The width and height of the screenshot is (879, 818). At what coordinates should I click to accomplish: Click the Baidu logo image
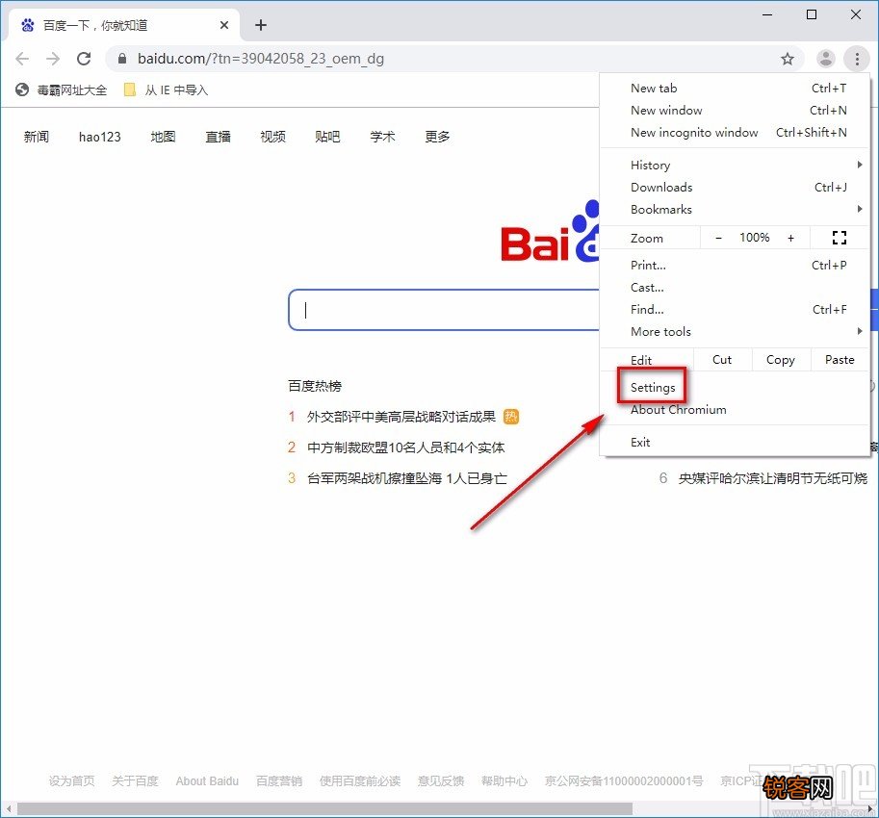point(550,232)
